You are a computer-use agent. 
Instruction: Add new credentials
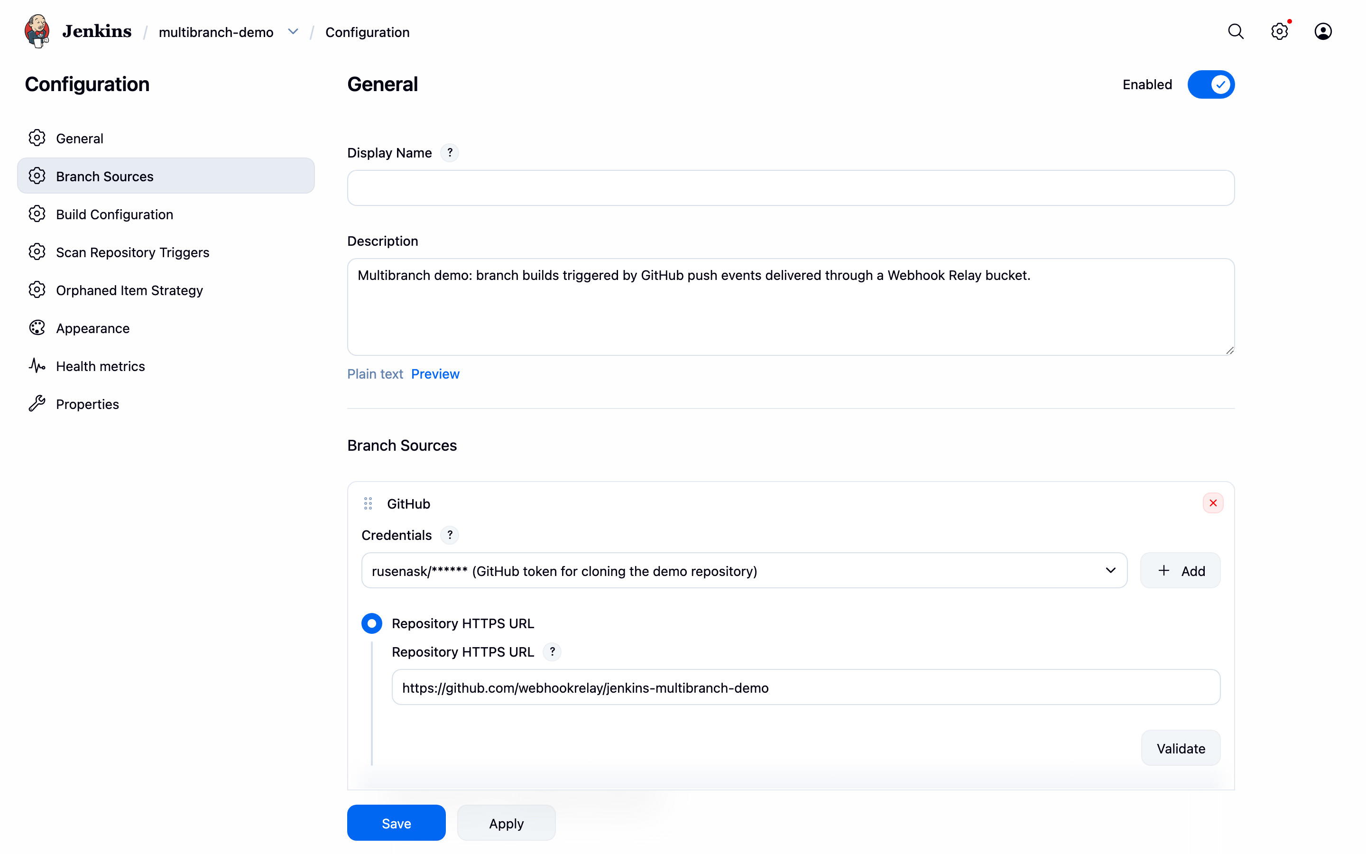pos(1180,570)
